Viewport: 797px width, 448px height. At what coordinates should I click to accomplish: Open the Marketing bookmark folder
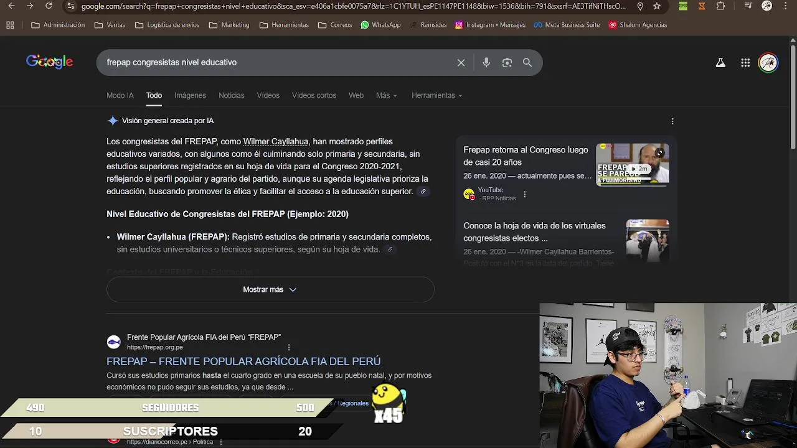click(229, 25)
